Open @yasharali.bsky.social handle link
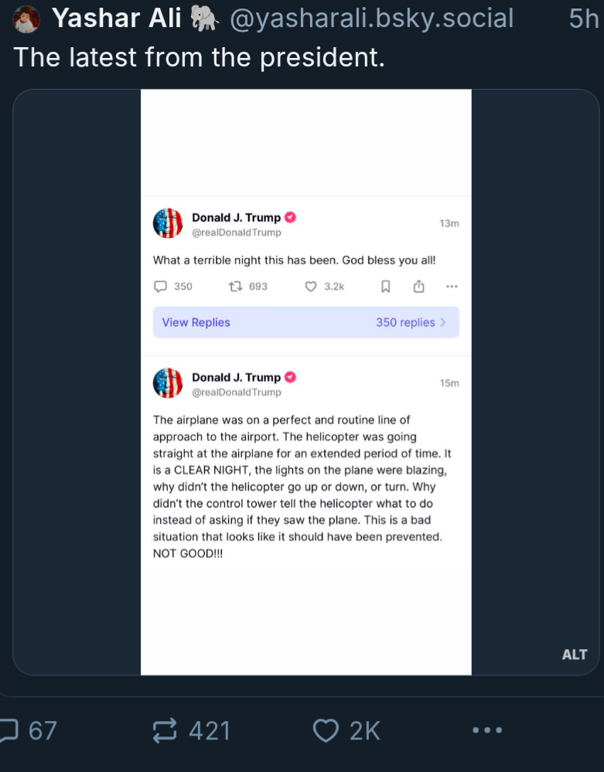Viewport: 604px width, 772px height. coord(371,19)
